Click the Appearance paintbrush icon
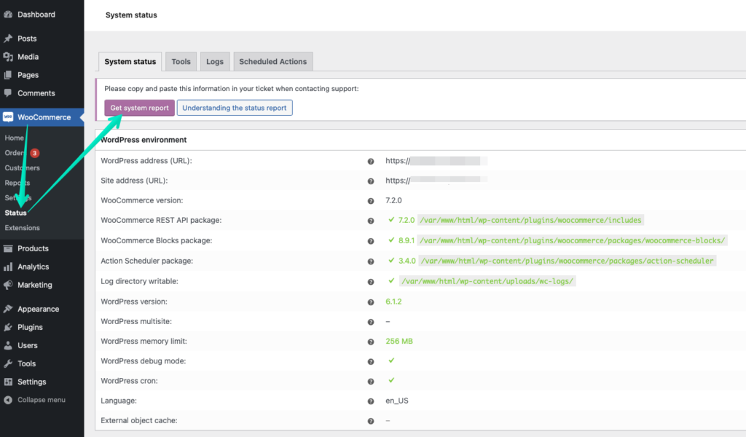Screen dimensions: 746x437 click(8, 309)
